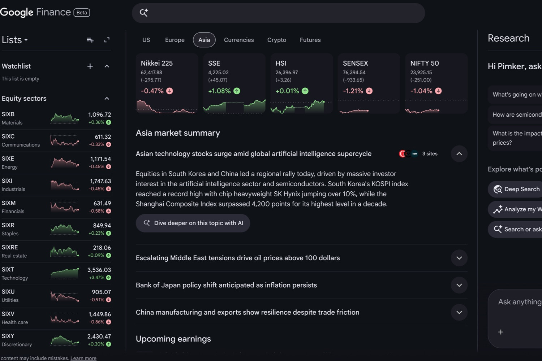The image size is (542, 361).
Task: Click the Google Finance logo
Action: 35,12
